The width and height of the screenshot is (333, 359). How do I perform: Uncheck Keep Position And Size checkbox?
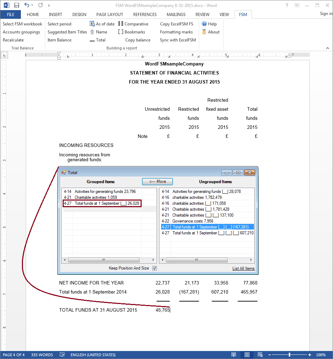tap(155, 268)
